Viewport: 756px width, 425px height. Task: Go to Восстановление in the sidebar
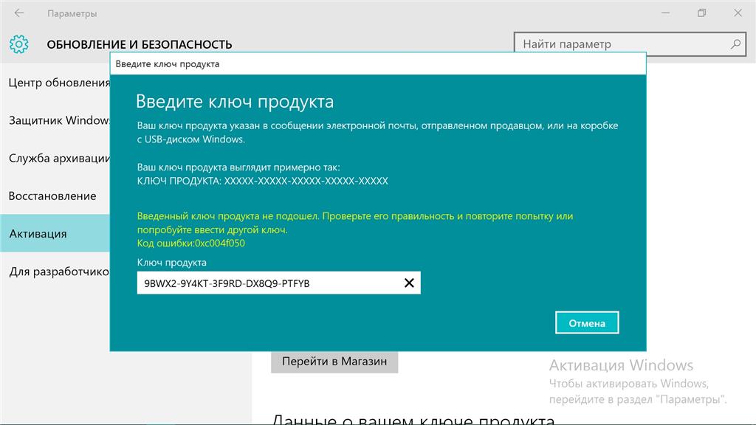tap(53, 196)
